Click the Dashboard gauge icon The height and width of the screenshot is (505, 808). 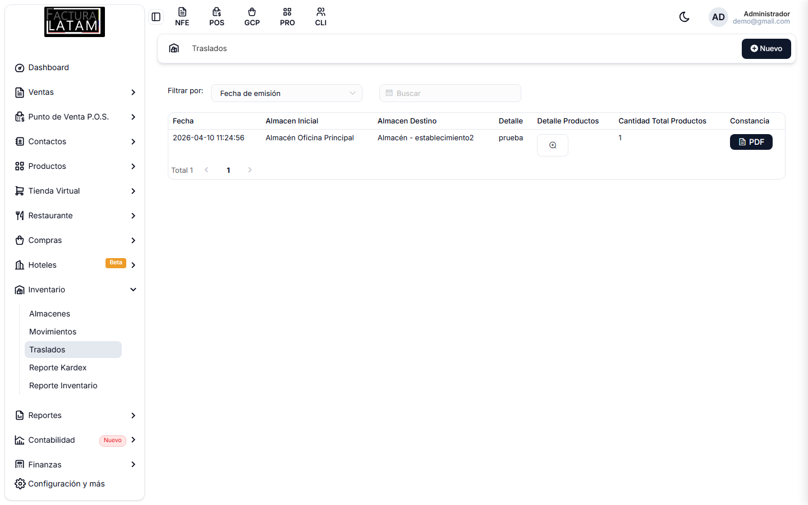point(20,68)
